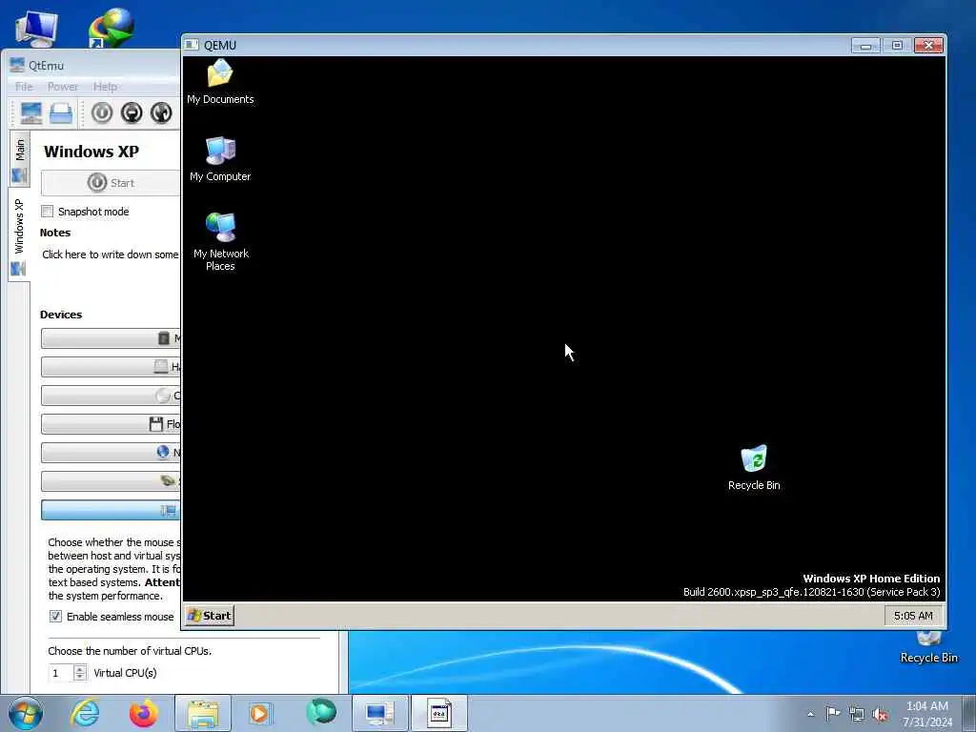Open the Power menu in QtEmu

(x=63, y=87)
